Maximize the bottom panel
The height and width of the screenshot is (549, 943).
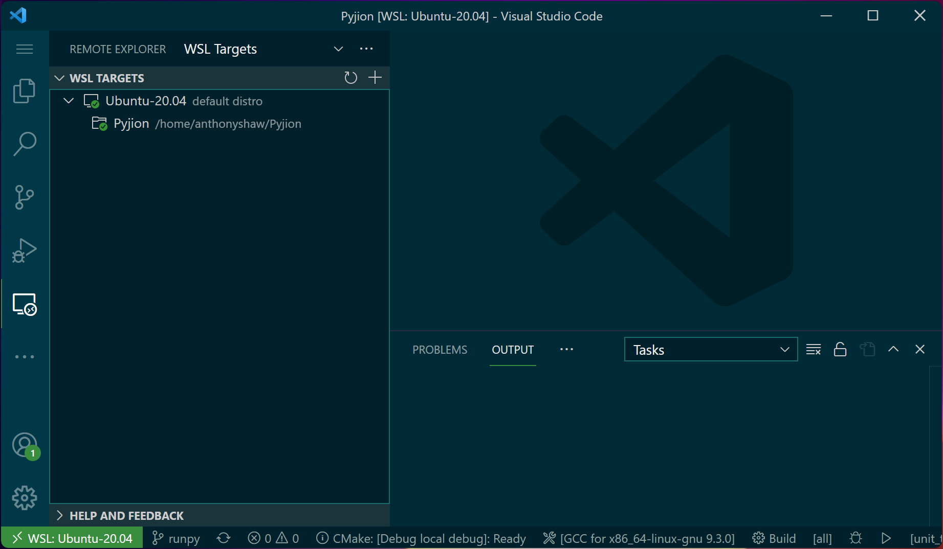(893, 349)
